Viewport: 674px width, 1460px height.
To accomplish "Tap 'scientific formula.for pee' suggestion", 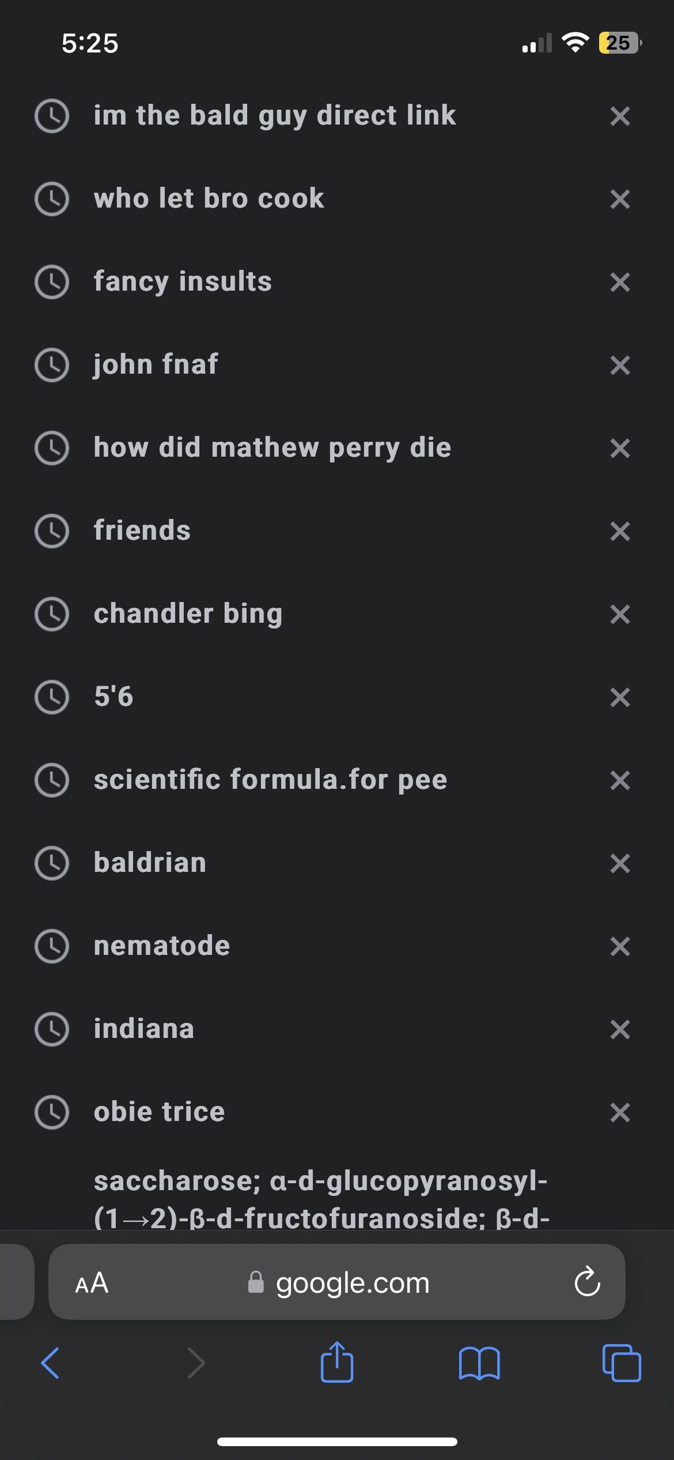I will [271, 780].
